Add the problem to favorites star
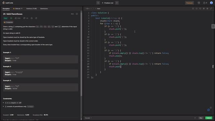Image resolution: width=215 pixels, height=121 pixels. tap(32, 18)
